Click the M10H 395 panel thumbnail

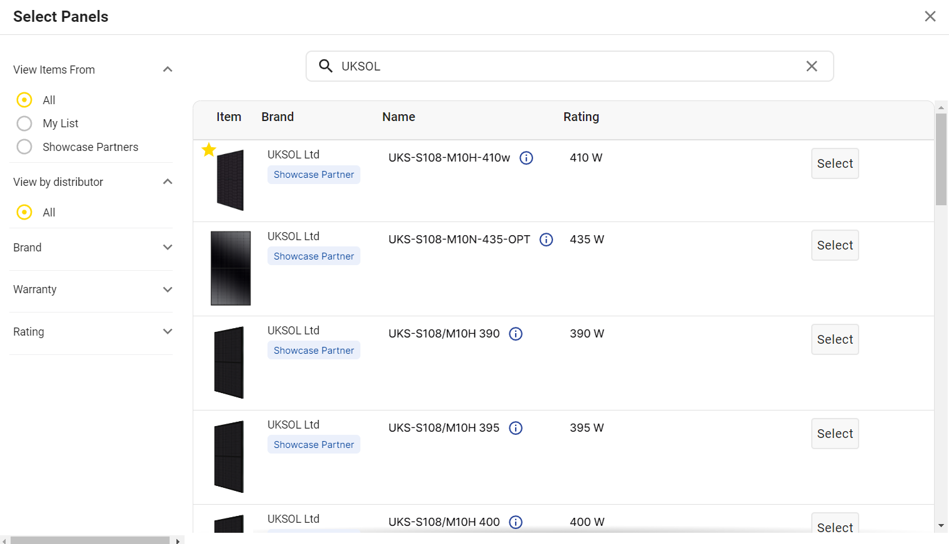tap(229, 457)
